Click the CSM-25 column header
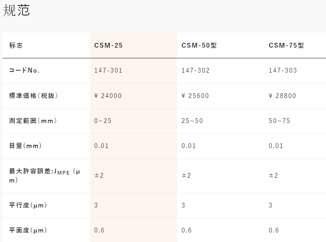 [x=108, y=45]
